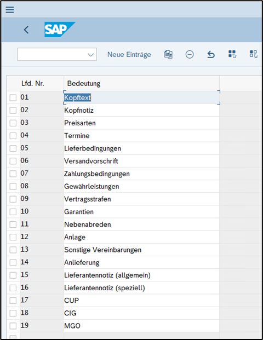Expand the toolbar command dropdown arrow
The width and height of the screenshot is (263, 340).
coord(91,55)
